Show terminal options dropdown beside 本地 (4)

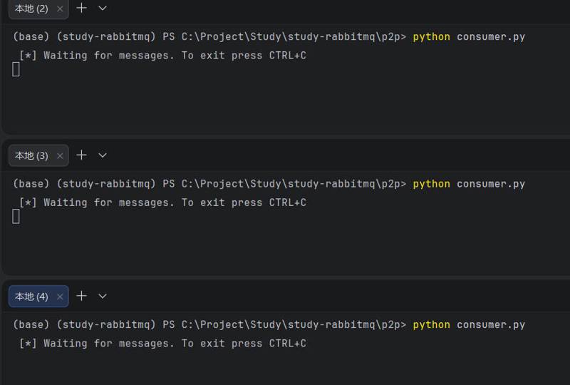103,295
